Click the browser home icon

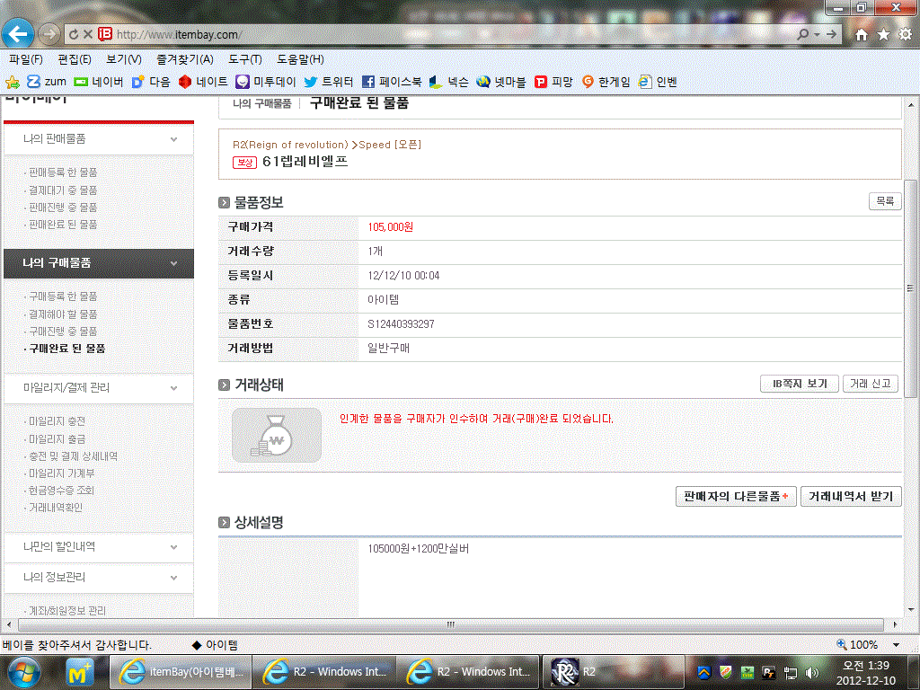coord(862,34)
